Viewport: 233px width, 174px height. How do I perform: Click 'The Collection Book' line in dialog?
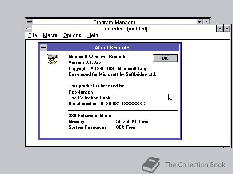90,98
